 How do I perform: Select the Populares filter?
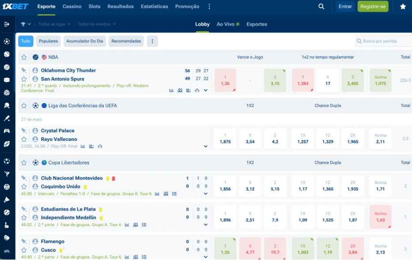click(48, 41)
